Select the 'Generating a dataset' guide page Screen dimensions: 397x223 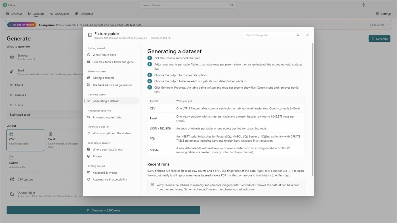[x=112, y=101]
